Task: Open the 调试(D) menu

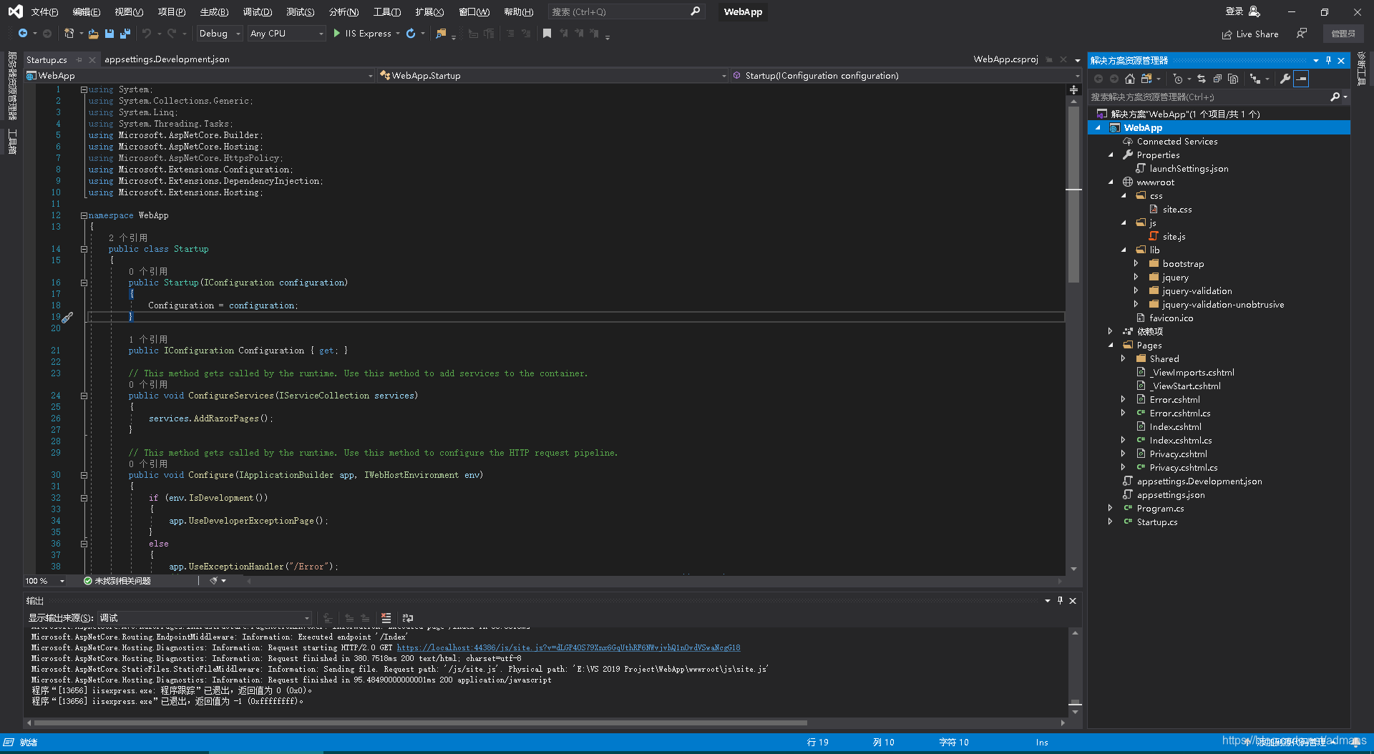Action: click(x=258, y=12)
